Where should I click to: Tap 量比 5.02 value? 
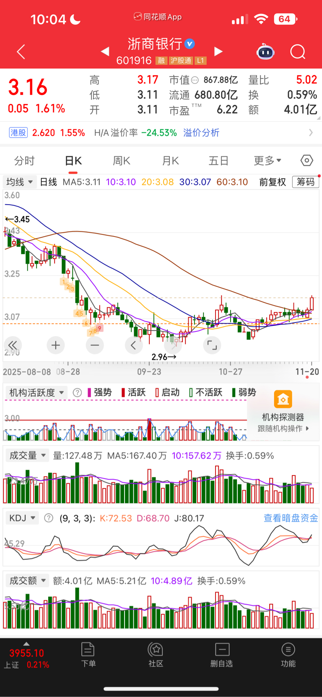(306, 80)
